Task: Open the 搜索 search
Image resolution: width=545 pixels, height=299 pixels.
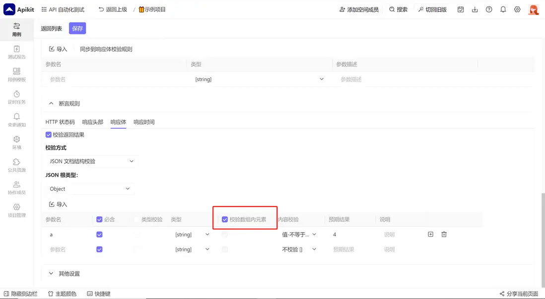Action: [398, 10]
